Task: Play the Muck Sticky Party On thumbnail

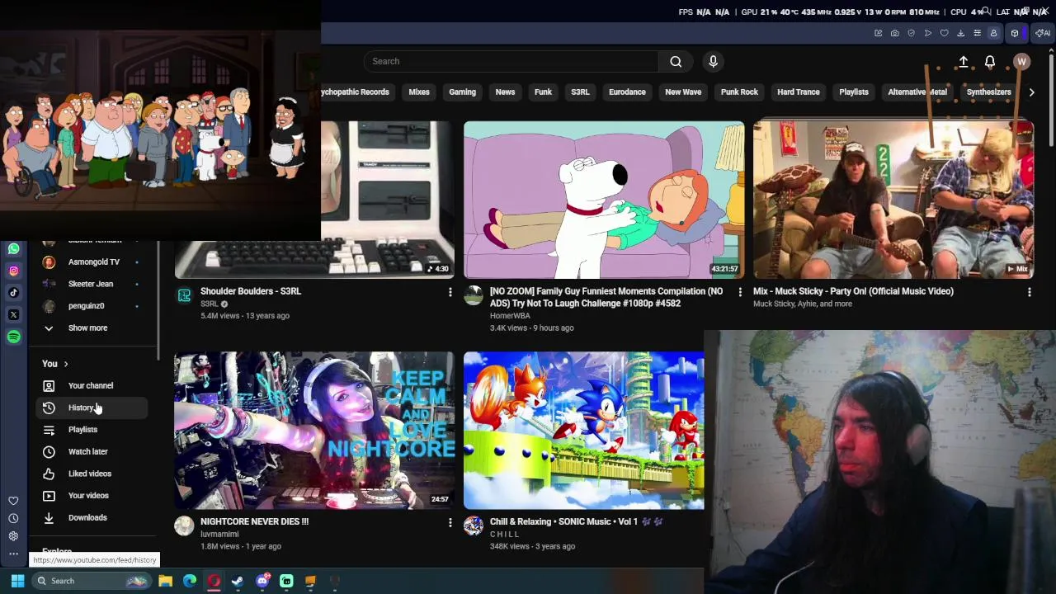Action: (893, 200)
